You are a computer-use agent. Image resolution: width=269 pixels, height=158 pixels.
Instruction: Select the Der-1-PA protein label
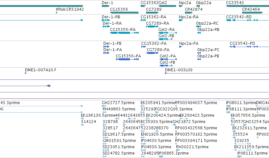pos(113,50)
